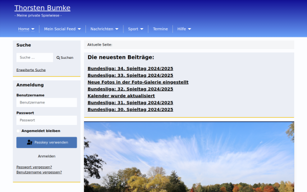Focus the Benutzername input field
This screenshot has height=192, width=307.
47,102
